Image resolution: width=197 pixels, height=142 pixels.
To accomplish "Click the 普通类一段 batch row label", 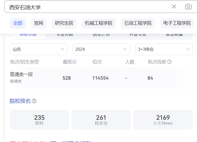I will tap(21, 74).
